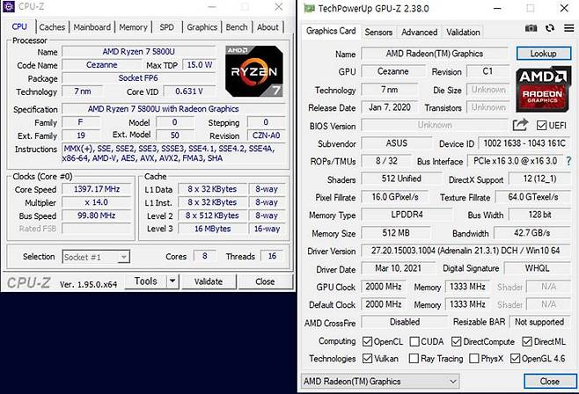579x394 pixels.
Task: Click the BIOS export share icon
Action: [520, 125]
